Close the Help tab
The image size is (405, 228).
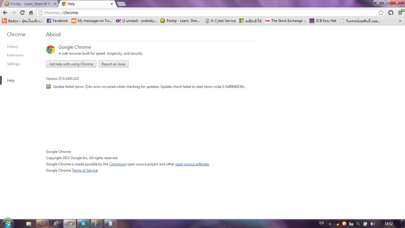pyautogui.click(x=112, y=4)
